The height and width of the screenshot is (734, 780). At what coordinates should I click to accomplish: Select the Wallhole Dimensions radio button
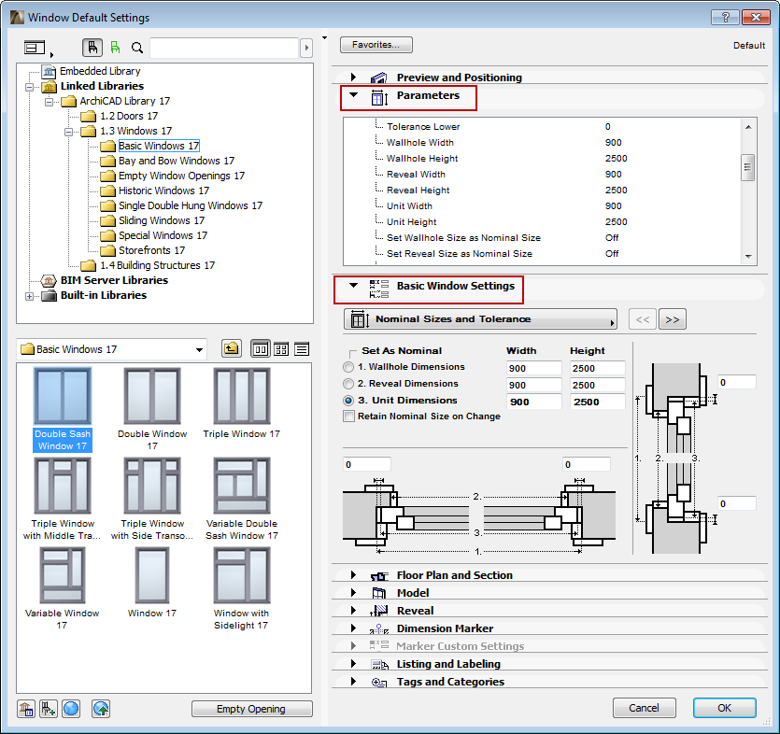(x=349, y=368)
